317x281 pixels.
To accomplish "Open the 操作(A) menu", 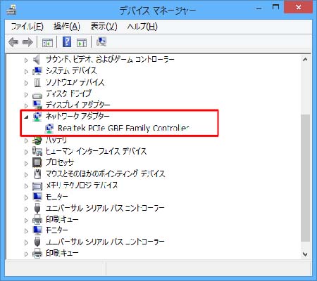I will point(67,26).
